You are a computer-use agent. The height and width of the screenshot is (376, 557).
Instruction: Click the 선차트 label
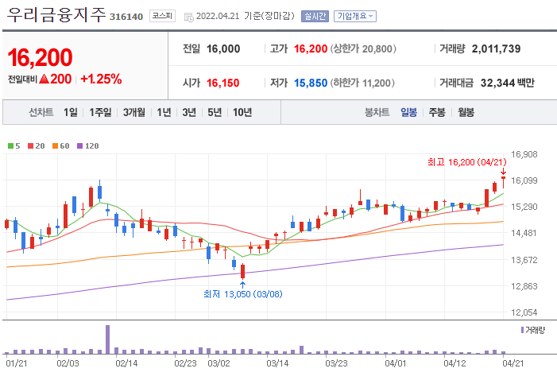pos(41,113)
